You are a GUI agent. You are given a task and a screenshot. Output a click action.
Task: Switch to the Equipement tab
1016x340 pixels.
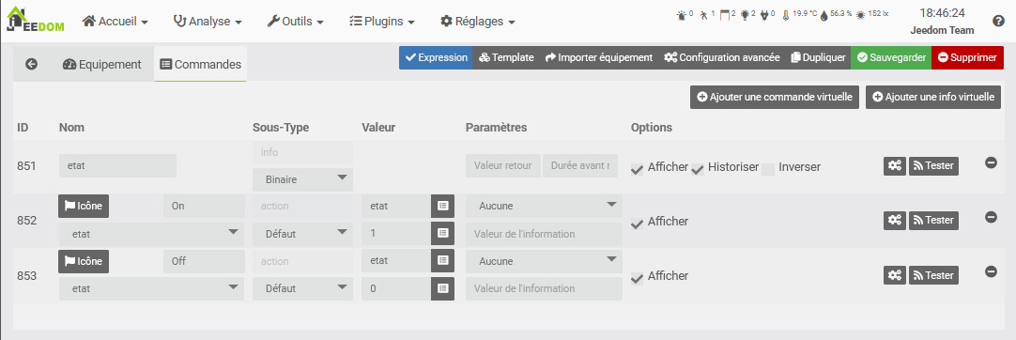(101, 64)
